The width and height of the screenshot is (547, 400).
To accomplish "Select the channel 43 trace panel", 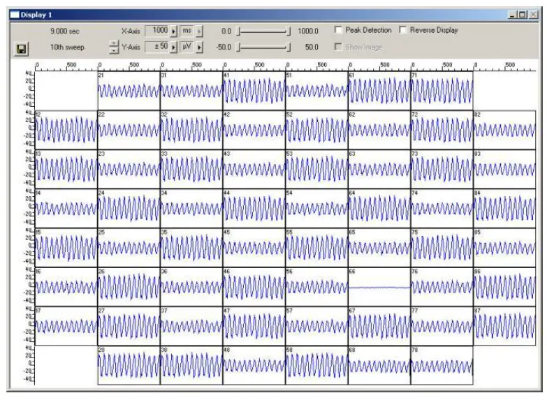I will click(x=254, y=169).
